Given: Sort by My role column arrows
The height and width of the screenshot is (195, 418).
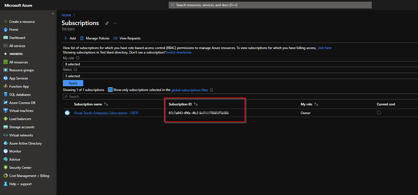Looking at the screenshot, I should 316,104.
